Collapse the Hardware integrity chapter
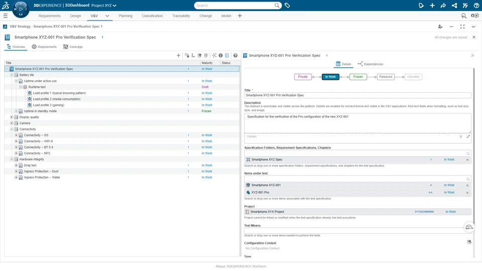482x271 pixels. click(x=12, y=159)
